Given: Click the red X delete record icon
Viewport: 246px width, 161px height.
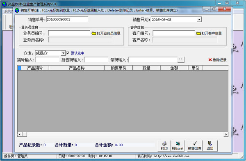Looking at the screenshot, I should 210,60.
